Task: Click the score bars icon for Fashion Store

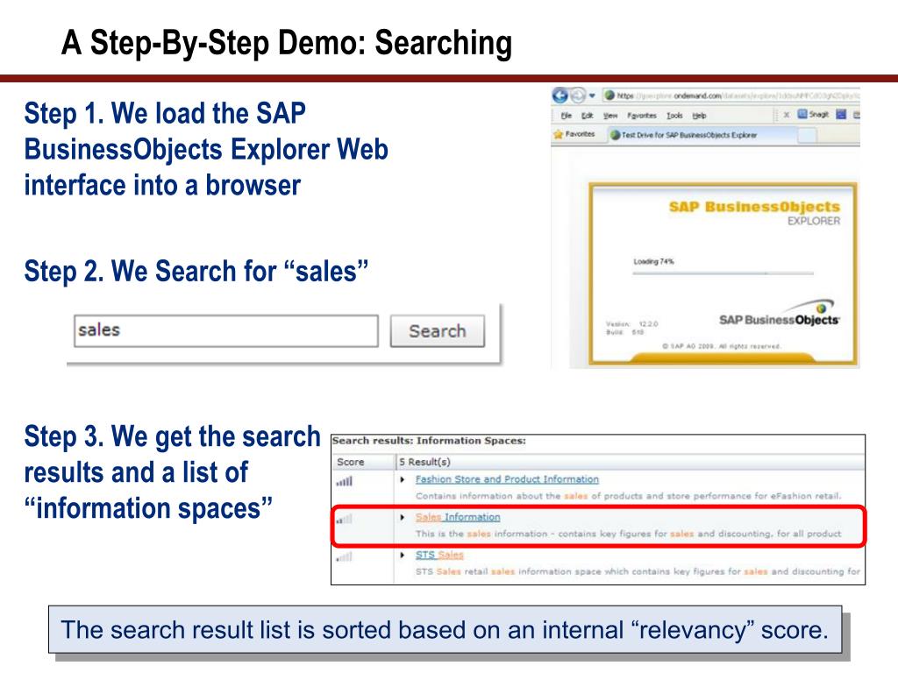Action: click(x=345, y=482)
